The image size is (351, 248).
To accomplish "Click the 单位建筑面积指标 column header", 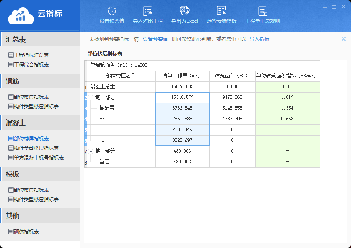I will [x=287, y=76].
